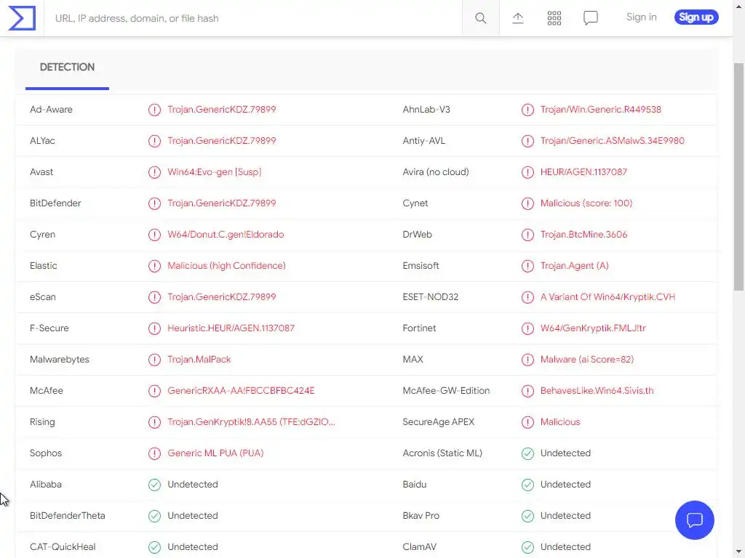Click the scrollbar down arrow

click(739, 551)
